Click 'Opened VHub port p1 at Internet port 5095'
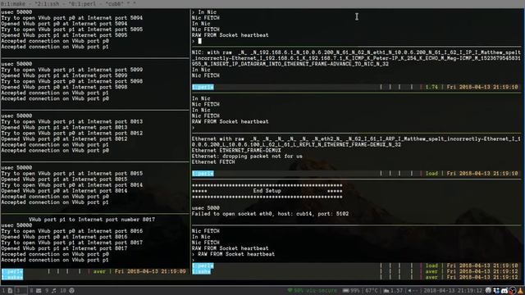Screen dimensions: 525x295 tap(64, 35)
